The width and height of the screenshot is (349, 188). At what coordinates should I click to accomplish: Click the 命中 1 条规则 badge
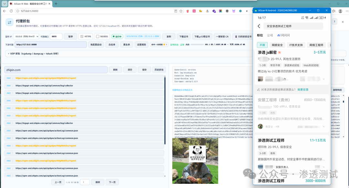[159, 45]
